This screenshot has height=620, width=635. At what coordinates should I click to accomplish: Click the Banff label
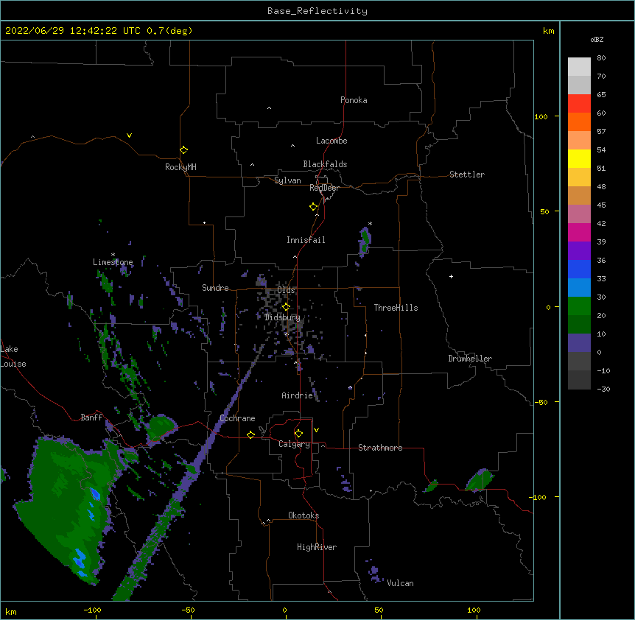coord(91,418)
